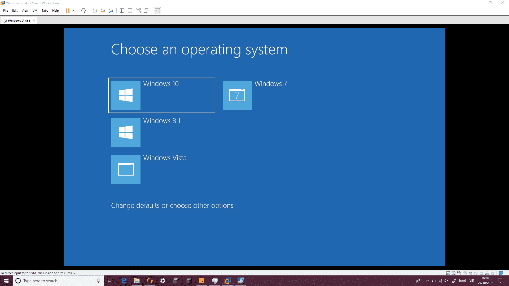Viewport: 509px width, 286px height.
Task: Open the clock showing 09:02
Action: pos(486,281)
